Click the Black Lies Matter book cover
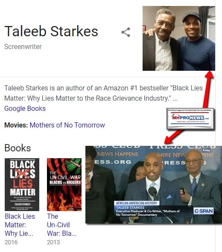Image resolution: width=222 pixels, height=252 pixels. pyautogui.click(x=22, y=185)
